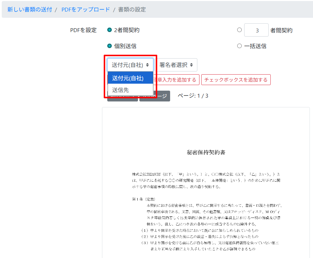
Task: Choose 個別送信 radio option
Action: point(109,46)
